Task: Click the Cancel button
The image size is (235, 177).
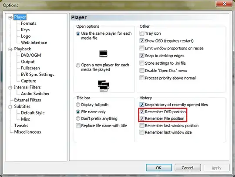Action: pyautogui.click(x=188, y=168)
